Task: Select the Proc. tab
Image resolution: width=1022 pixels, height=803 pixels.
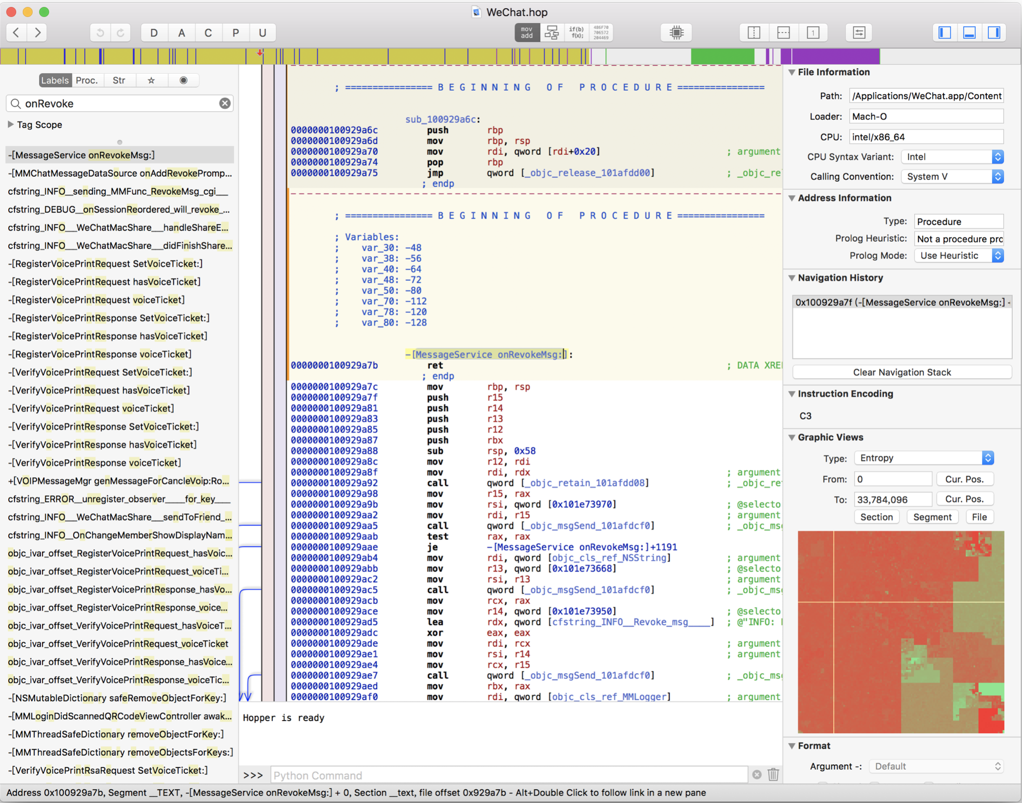Action: 87,80
